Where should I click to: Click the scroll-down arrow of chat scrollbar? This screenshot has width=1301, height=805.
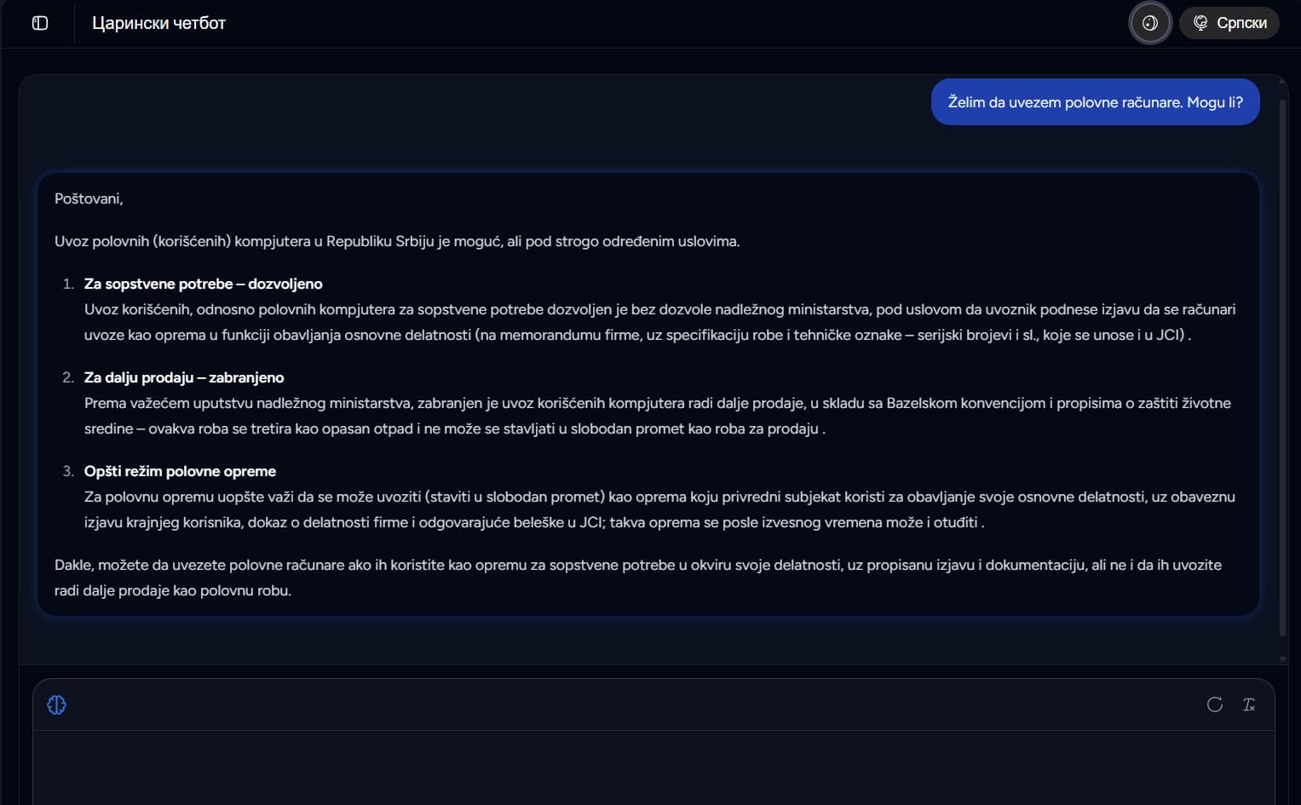click(x=1282, y=658)
